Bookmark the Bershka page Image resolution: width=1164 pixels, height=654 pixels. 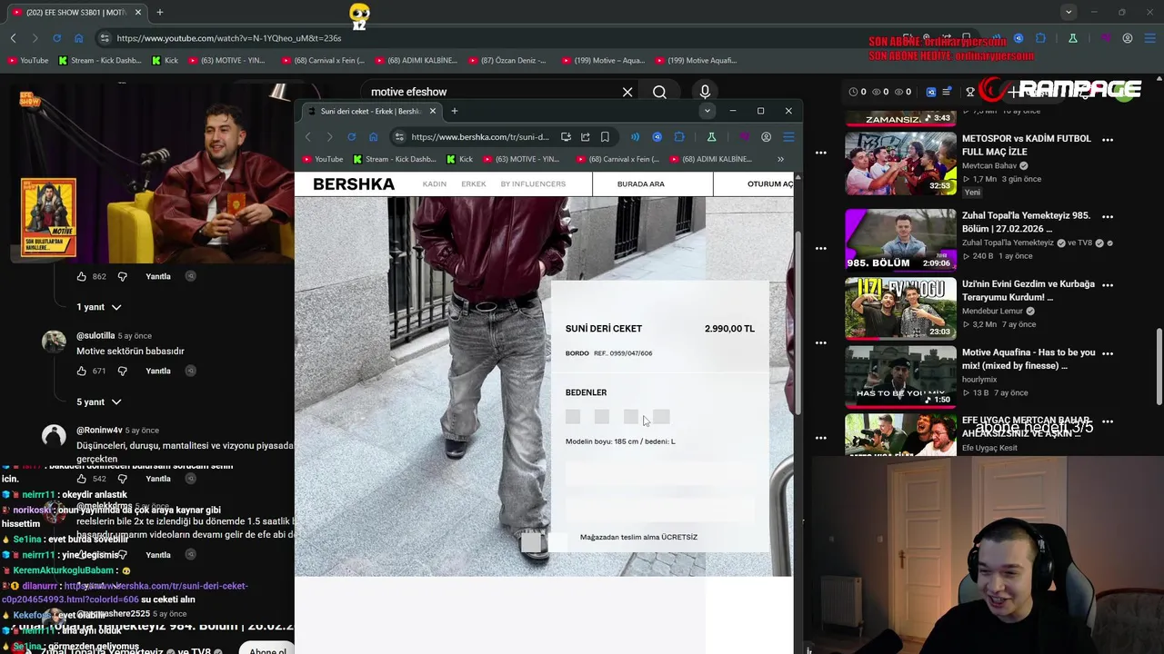(605, 137)
